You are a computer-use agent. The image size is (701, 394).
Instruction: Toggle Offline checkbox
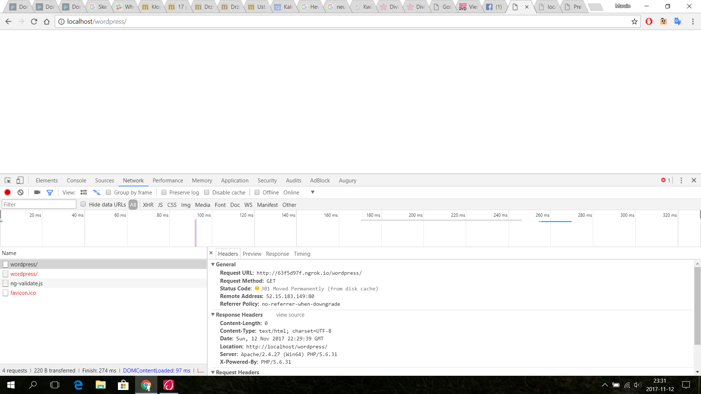pyautogui.click(x=257, y=192)
